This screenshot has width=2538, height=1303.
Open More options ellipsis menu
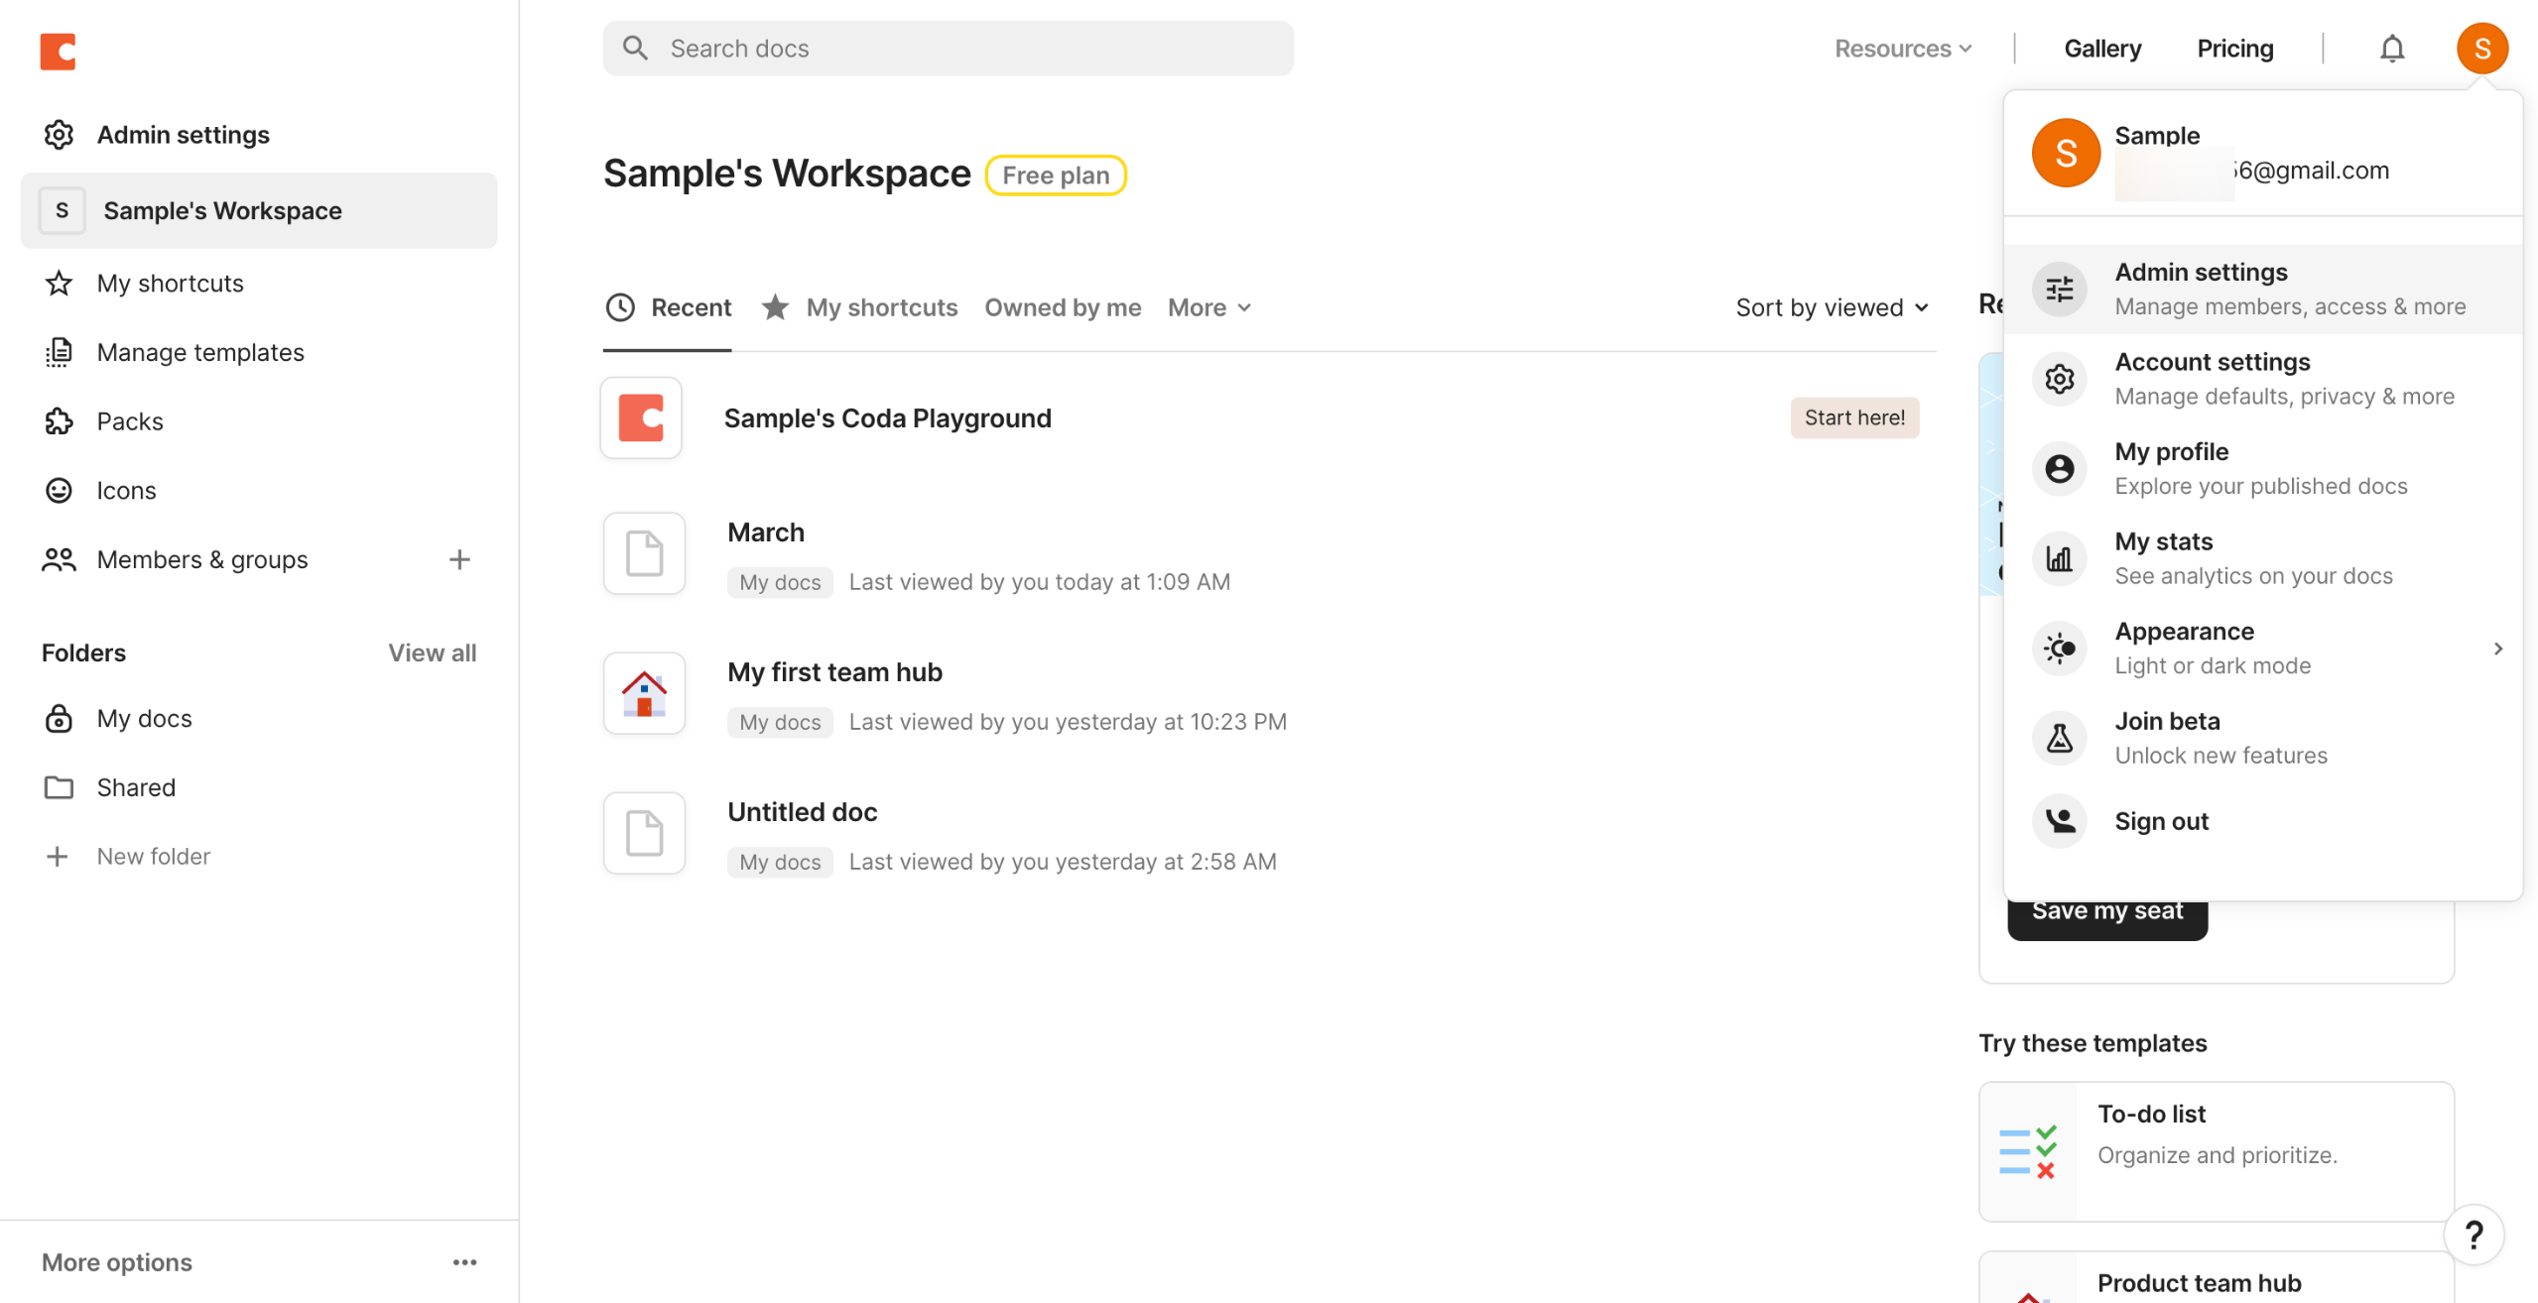(x=464, y=1262)
